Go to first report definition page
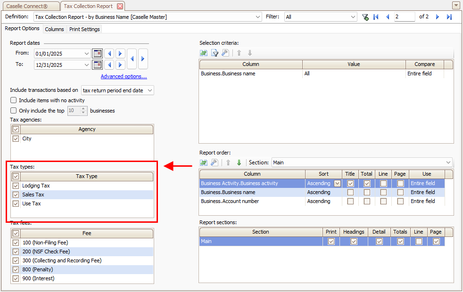463x292 pixels. (x=376, y=17)
